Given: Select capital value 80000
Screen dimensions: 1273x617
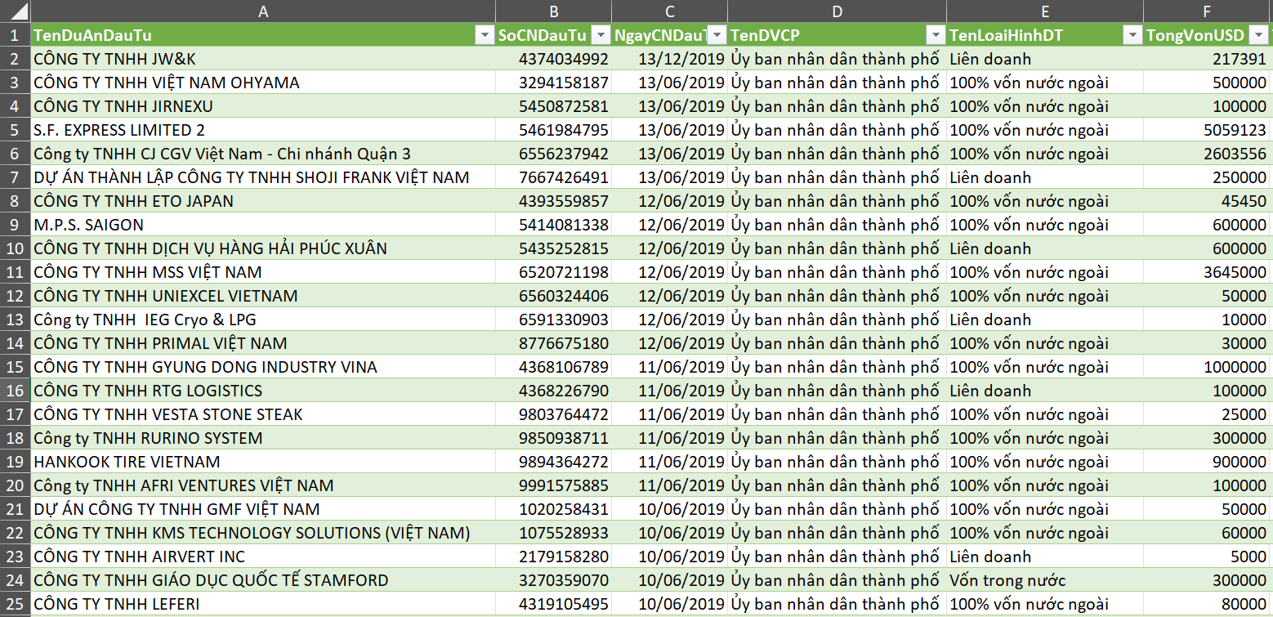Looking at the screenshot, I should 1208,604.
